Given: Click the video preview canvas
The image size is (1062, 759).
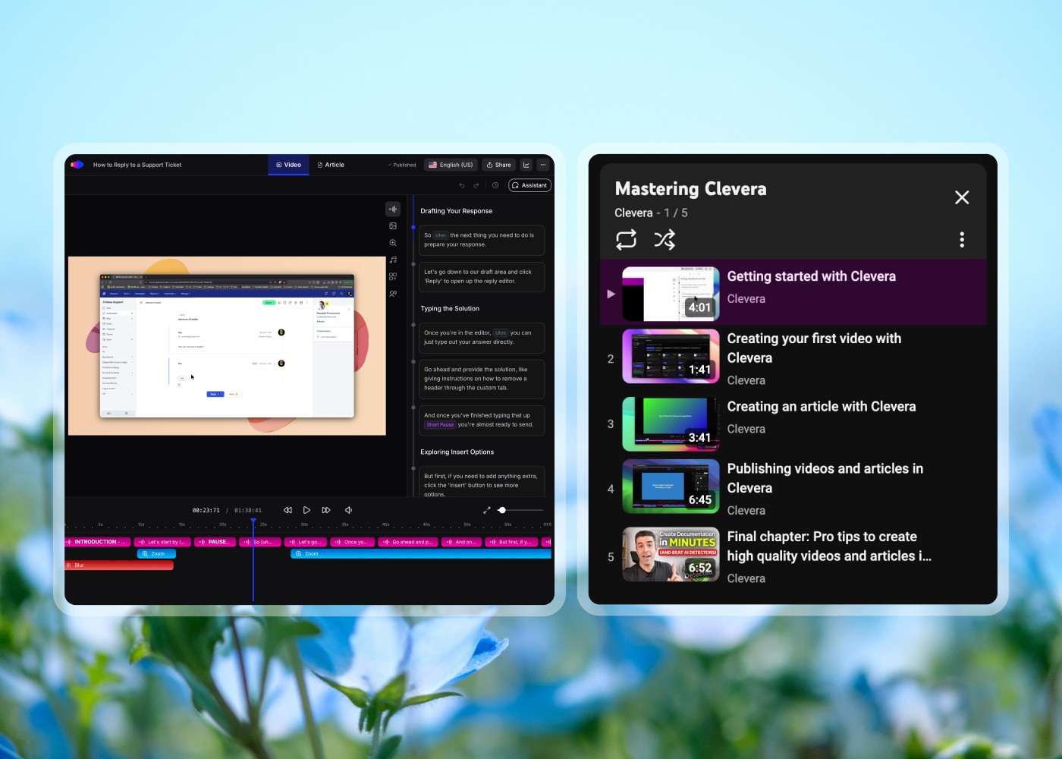Looking at the screenshot, I should 227,345.
